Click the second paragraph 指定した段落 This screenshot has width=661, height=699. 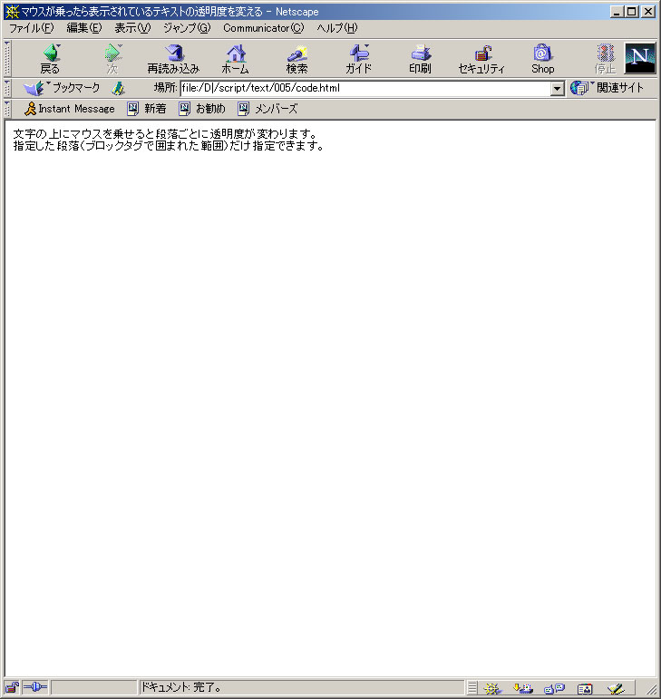click(168, 146)
